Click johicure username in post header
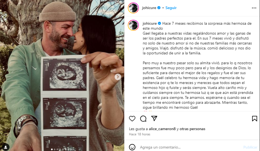Image resolution: width=260 pixels, height=151 pixels. (x=149, y=8)
